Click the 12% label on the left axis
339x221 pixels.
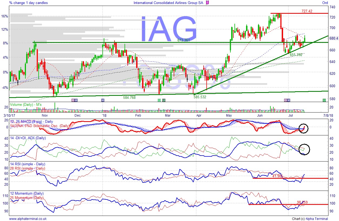click(x=5, y=29)
